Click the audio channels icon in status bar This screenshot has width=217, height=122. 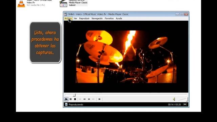[x=185, y=104]
